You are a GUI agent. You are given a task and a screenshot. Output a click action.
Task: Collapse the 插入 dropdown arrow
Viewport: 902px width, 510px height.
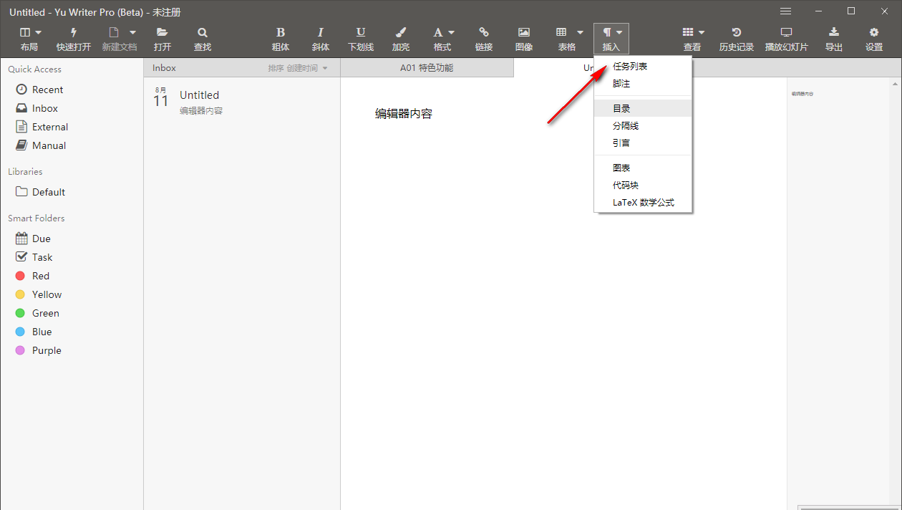(619, 32)
